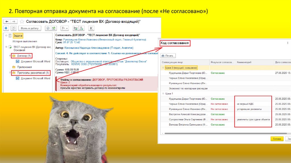Click the folder icon of Договор (1)

[x=14, y=56]
